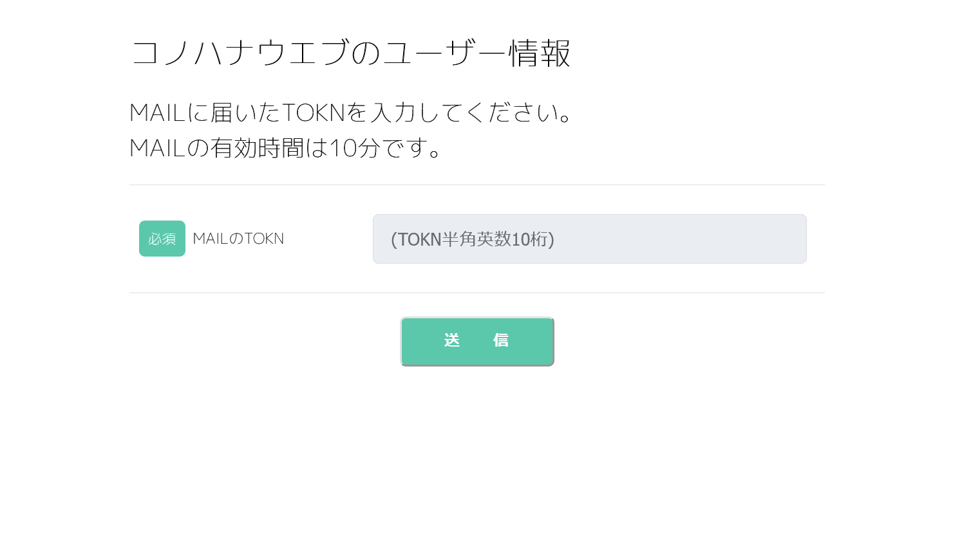Click the MAILのTOKN token input field
Image resolution: width=953 pixels, height=535 pixels.
coord(589,239)
